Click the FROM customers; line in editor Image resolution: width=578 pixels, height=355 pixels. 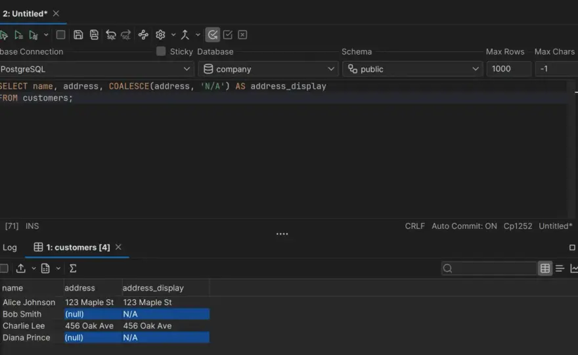[x=36, y=98]
